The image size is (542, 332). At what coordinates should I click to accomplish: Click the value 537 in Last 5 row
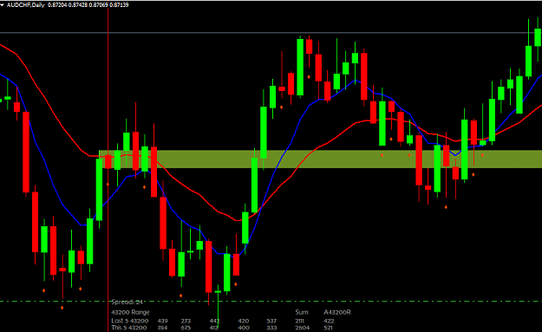point(271,321)
